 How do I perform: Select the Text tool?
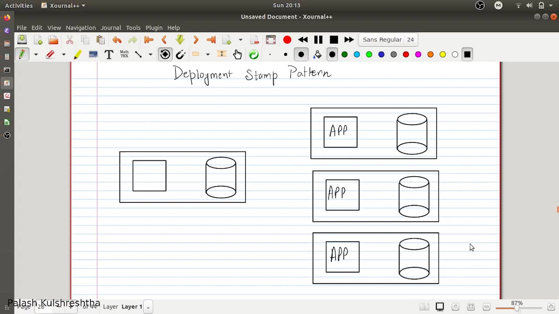(109, 55)
